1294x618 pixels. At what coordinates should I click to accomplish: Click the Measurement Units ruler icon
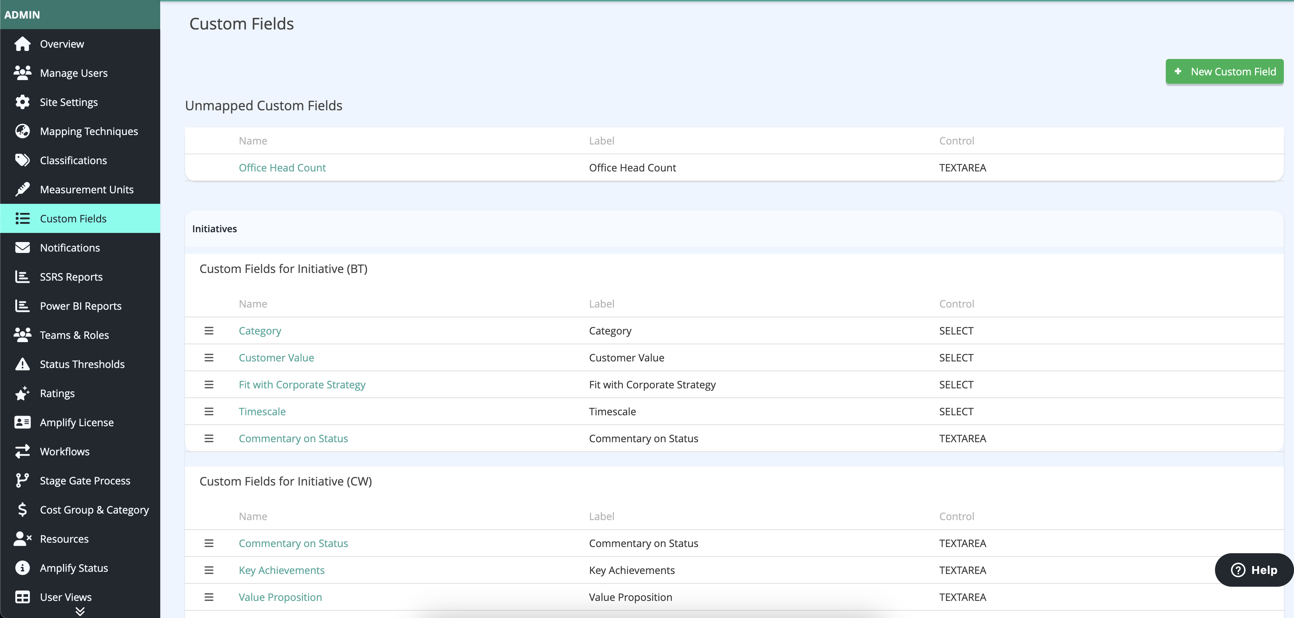tap(22, 189)
